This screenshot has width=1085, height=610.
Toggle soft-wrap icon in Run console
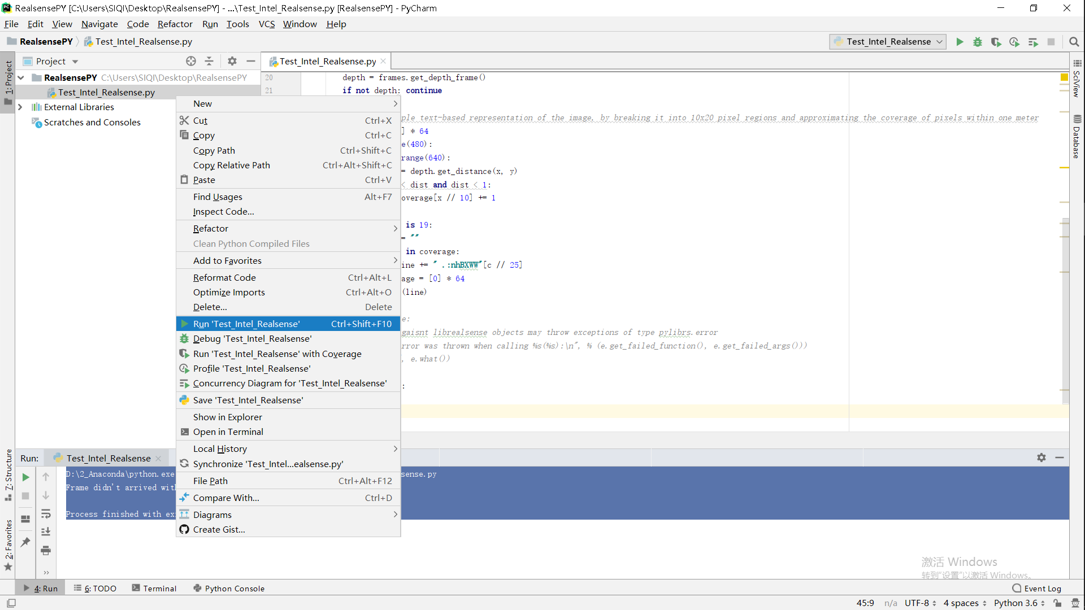click(x=46, y=514)
